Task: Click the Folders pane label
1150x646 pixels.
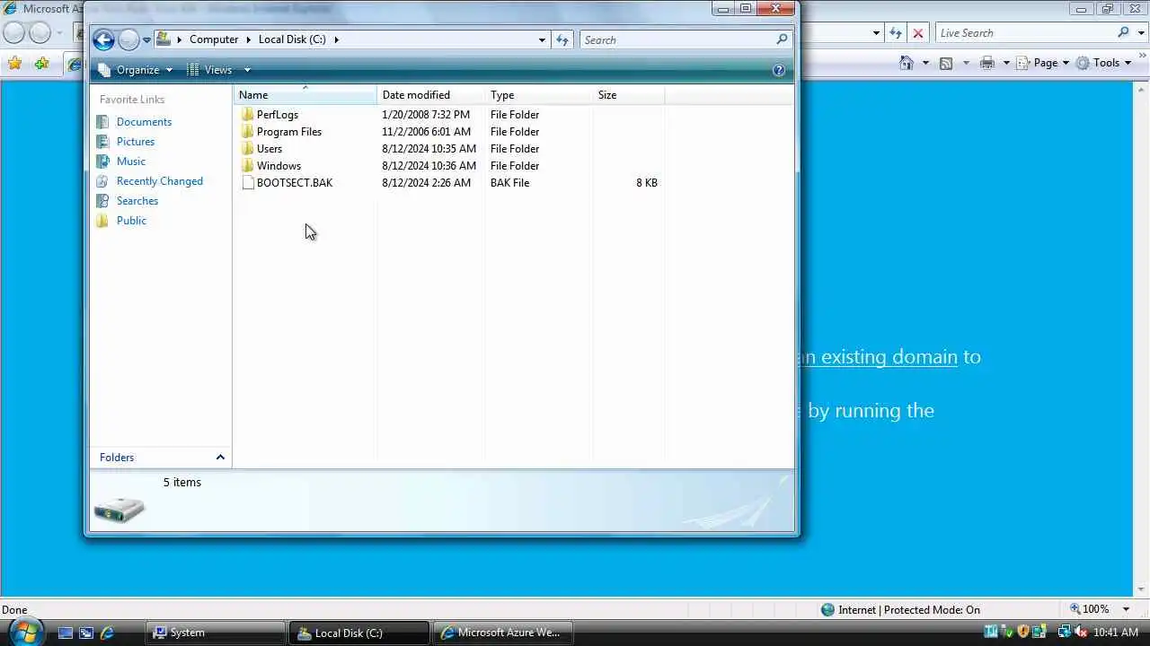Action: click(x=117, y=458)
